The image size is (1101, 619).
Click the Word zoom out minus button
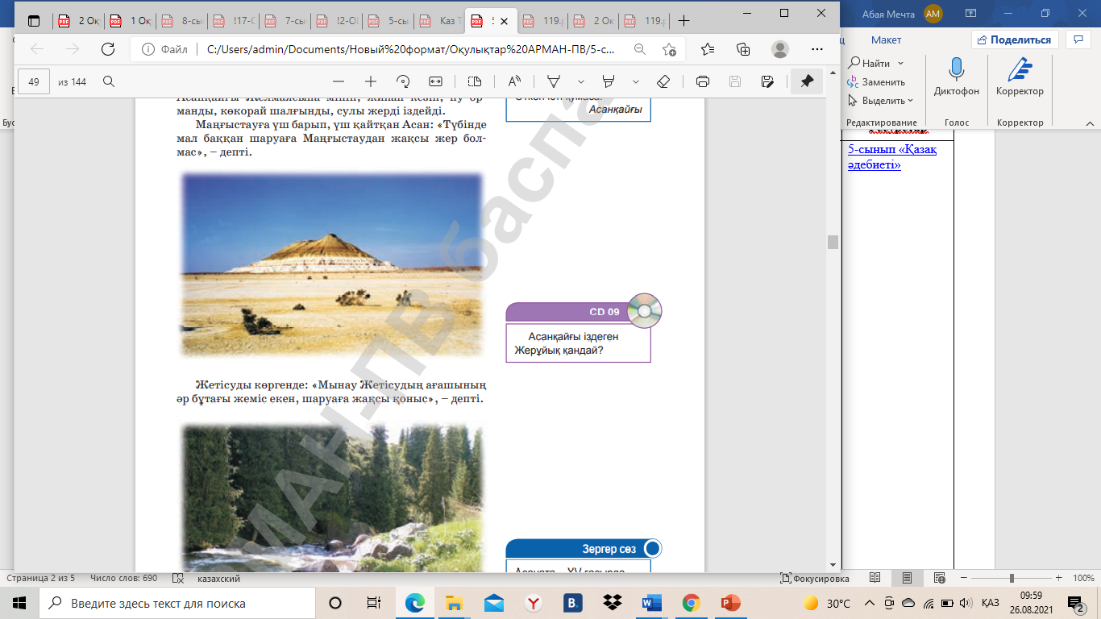pos(964,579)
